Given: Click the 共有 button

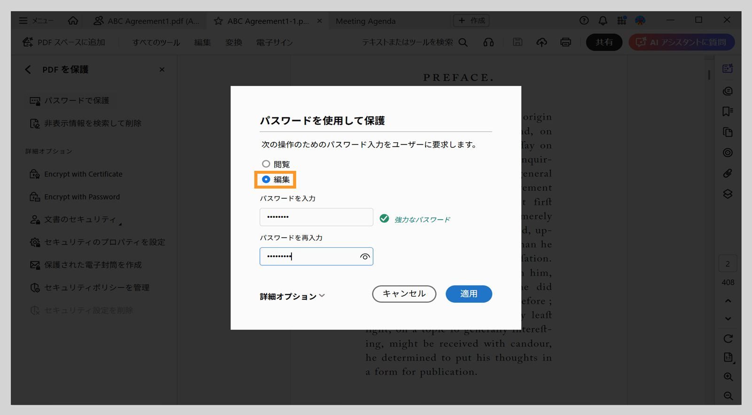Looking at the screenshot, I should point(604,42).
